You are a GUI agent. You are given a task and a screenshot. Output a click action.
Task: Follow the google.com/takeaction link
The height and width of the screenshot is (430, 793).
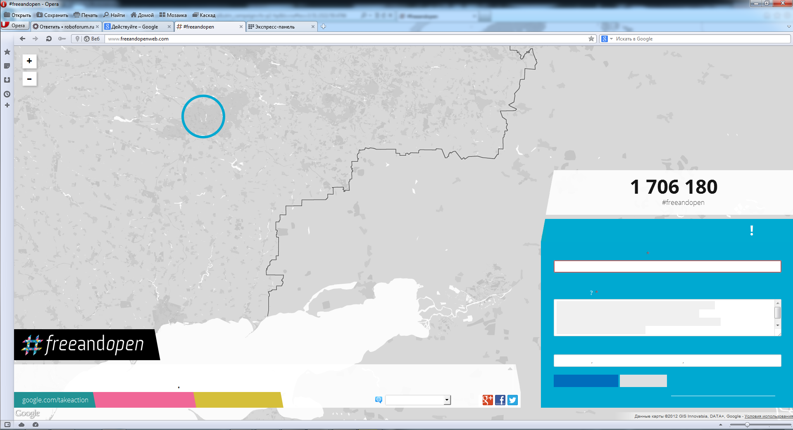[55, 400]
